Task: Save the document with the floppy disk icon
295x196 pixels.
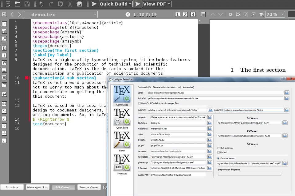Action: tap(27, 4)
